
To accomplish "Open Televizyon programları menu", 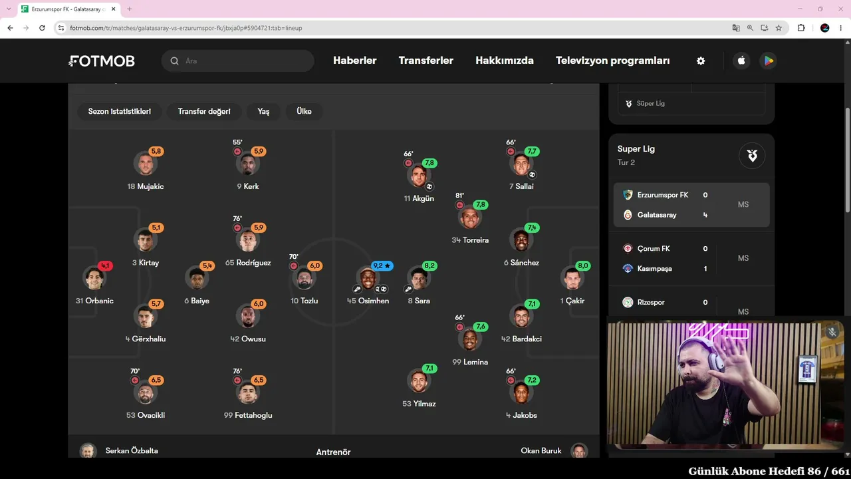I will point(613,61).
